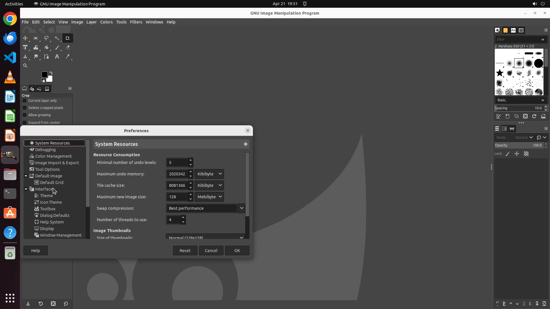Select the Paintbrush tool
550x309 pixels.
click(57, 47)
